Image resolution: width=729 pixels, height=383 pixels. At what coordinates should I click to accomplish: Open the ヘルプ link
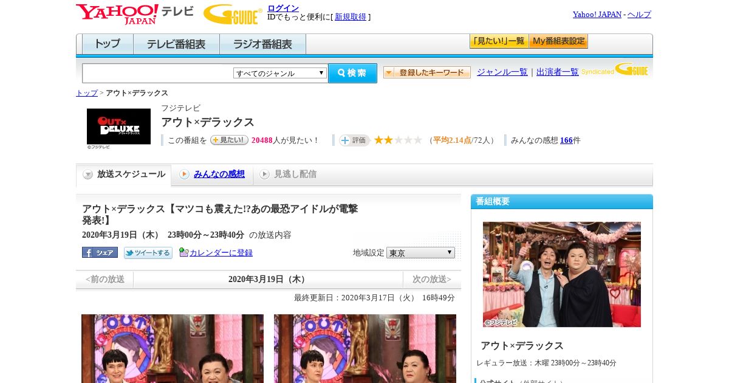click(639, 14)
